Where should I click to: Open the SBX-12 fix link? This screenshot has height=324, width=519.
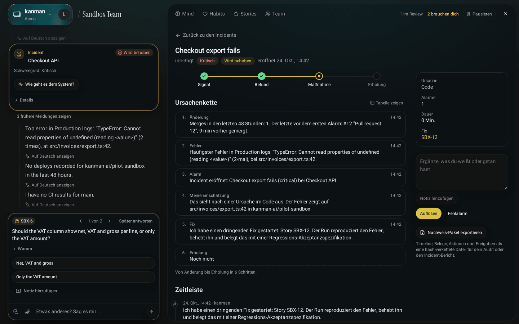[429, 137]
